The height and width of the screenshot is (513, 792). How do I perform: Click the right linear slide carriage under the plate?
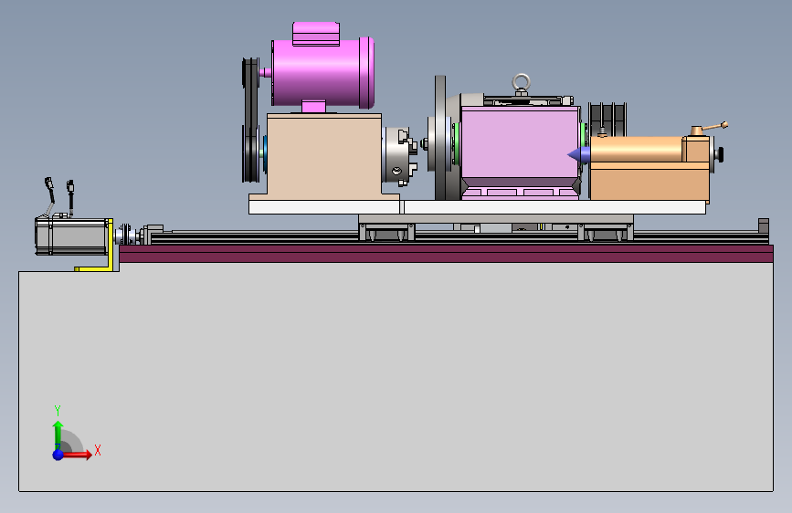coord(606,232)
